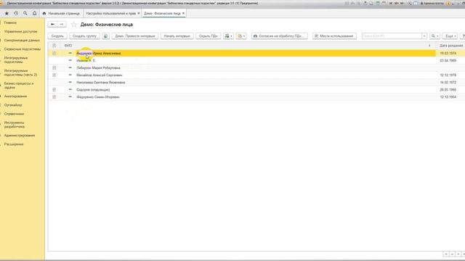Click the Скрыть ПДн button
The image size is (465, 261).
tap(209, 36)
